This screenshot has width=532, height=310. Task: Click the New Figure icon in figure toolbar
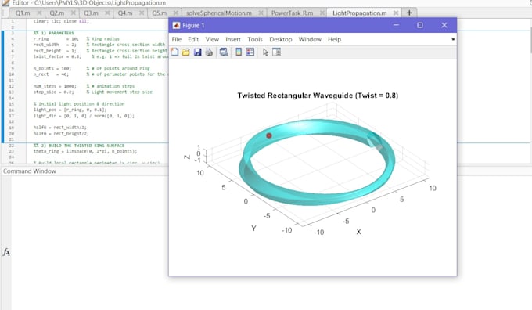(174, 52)
